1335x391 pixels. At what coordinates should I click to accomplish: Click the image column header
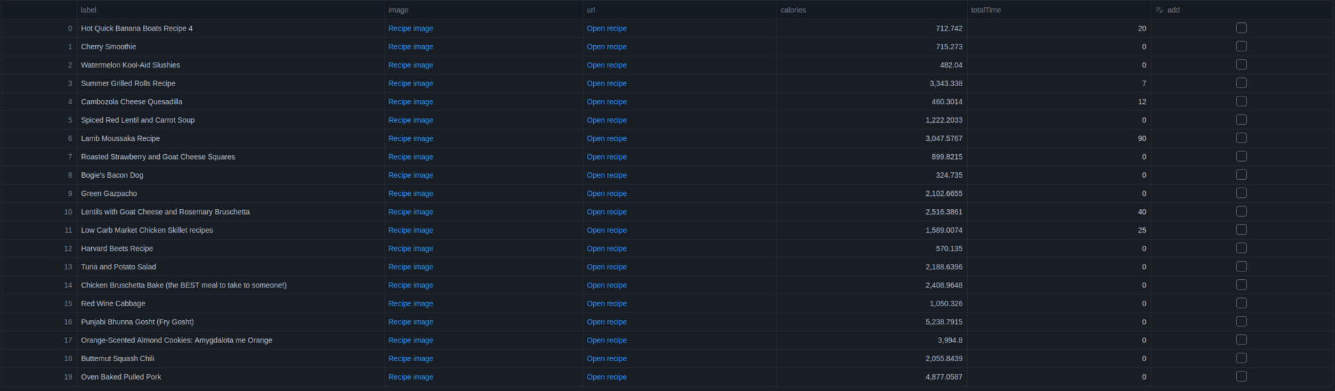pyautogui.click(x=398, y=10)
